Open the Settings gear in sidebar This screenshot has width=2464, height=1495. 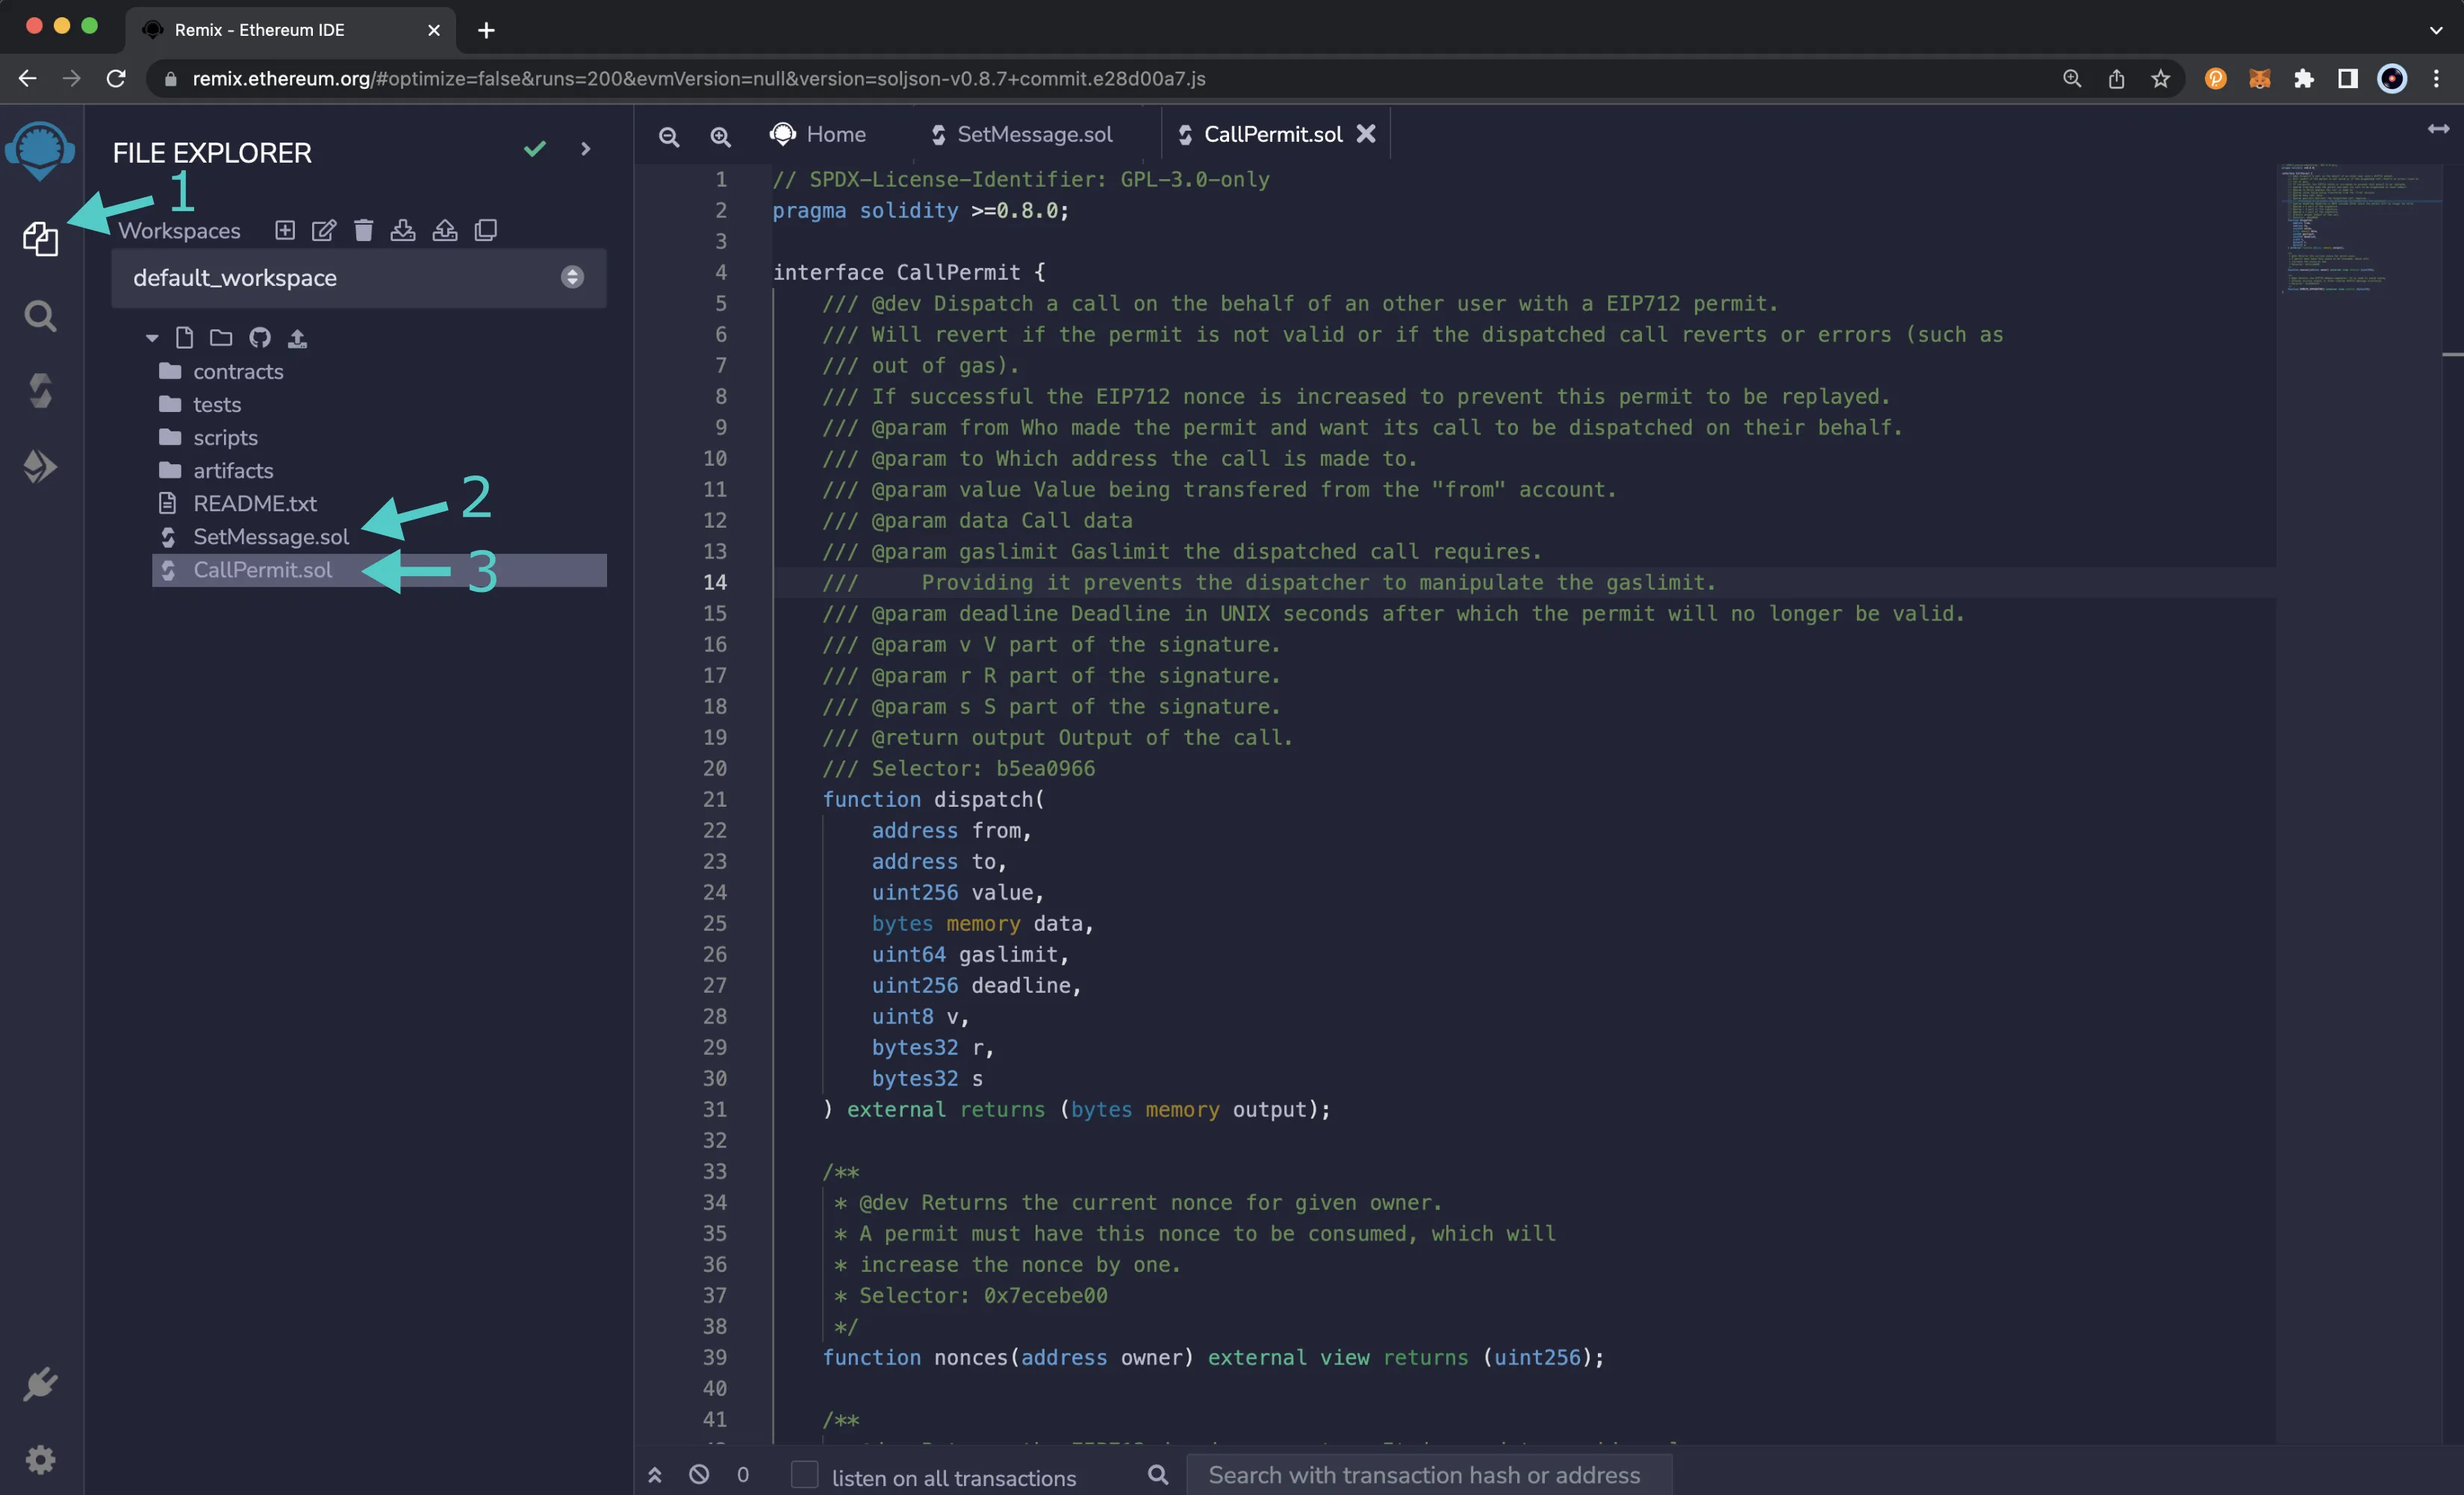click(40, 1460)
